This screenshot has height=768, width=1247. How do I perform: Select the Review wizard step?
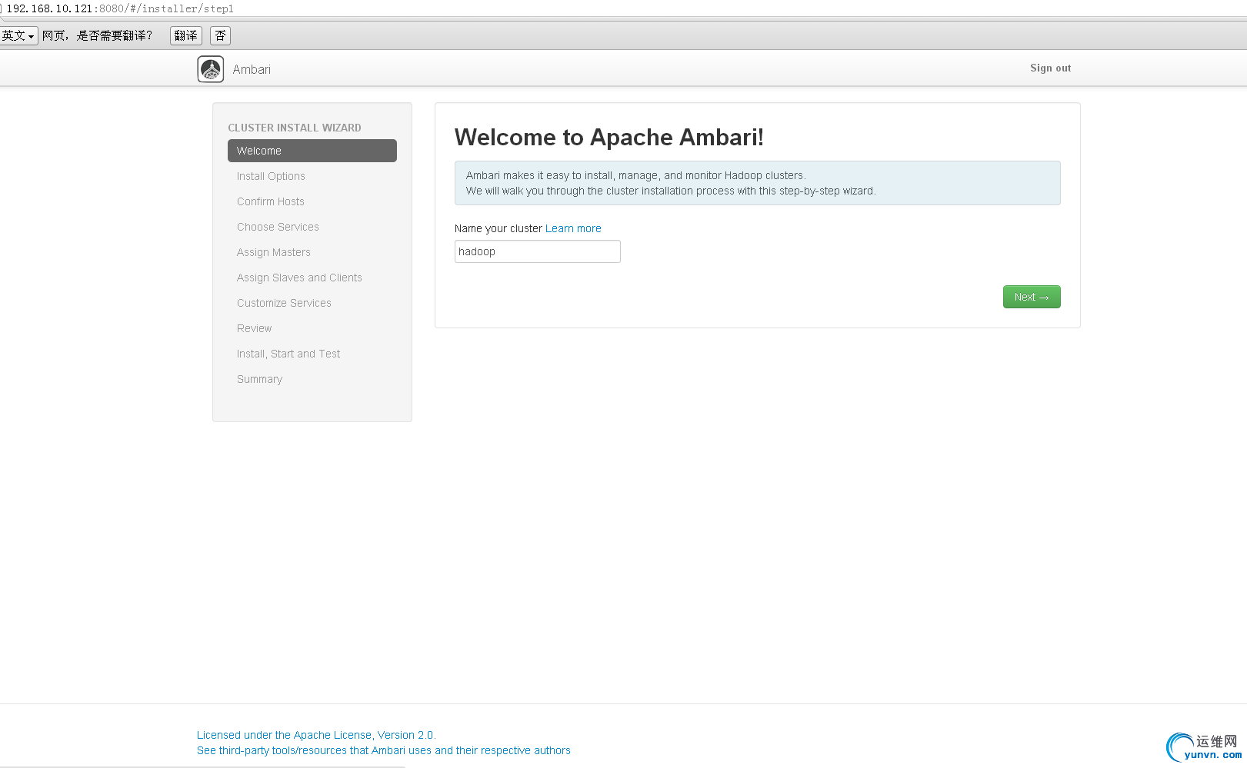(255, 328)
